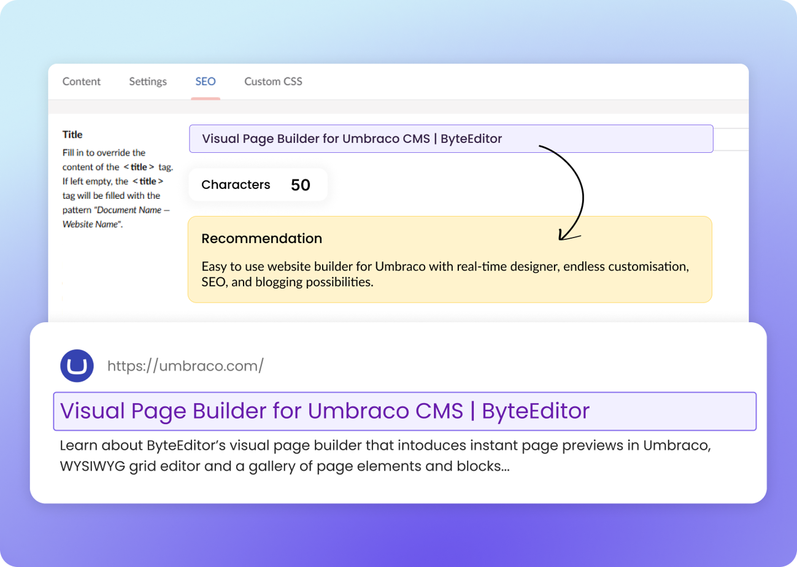Image resolution: width=797 pixels, height=567 pixels.
Task: Open the Content tab
Action: point(82,82)
